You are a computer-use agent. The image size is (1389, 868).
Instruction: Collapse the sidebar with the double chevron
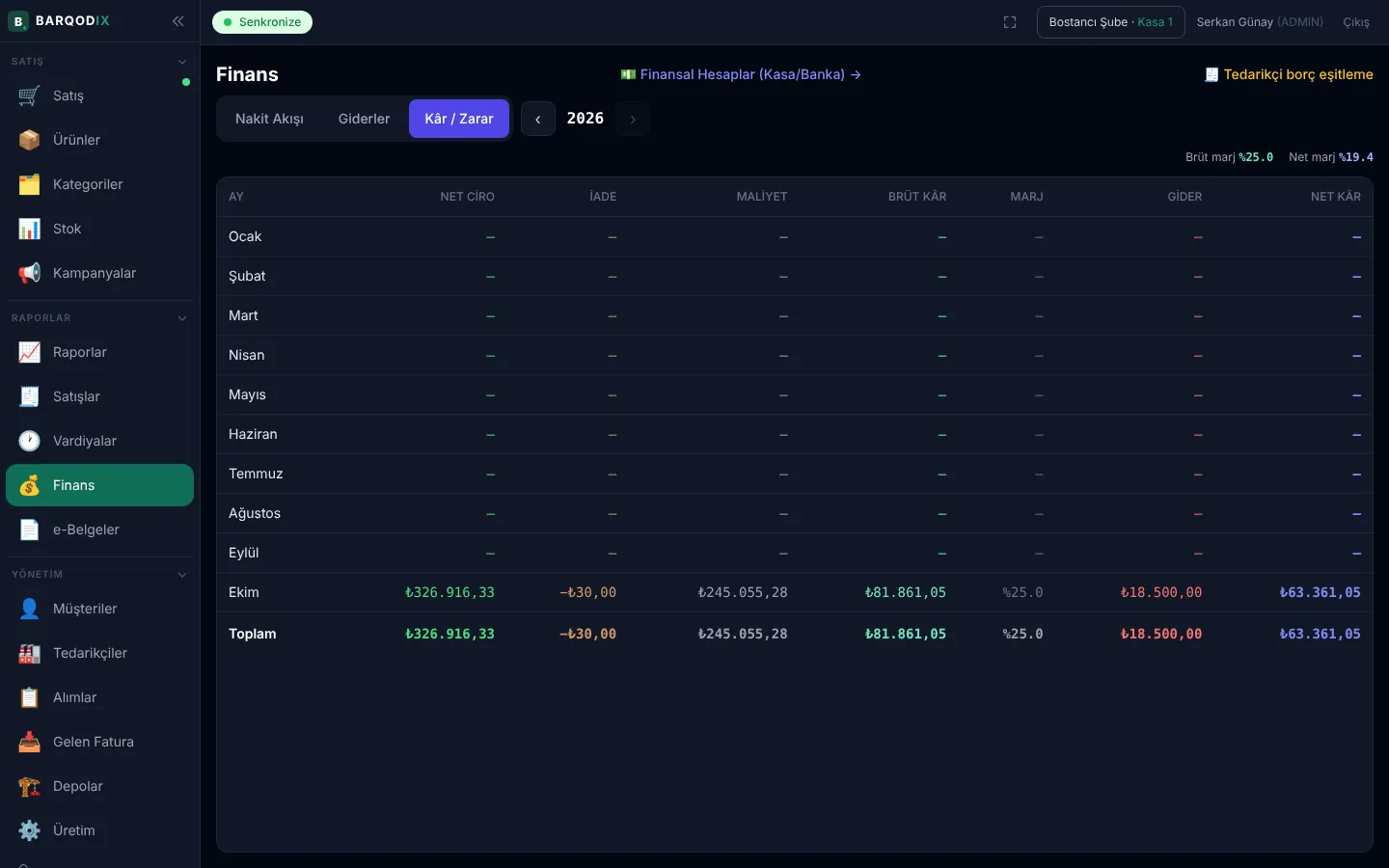click(177, 20)
